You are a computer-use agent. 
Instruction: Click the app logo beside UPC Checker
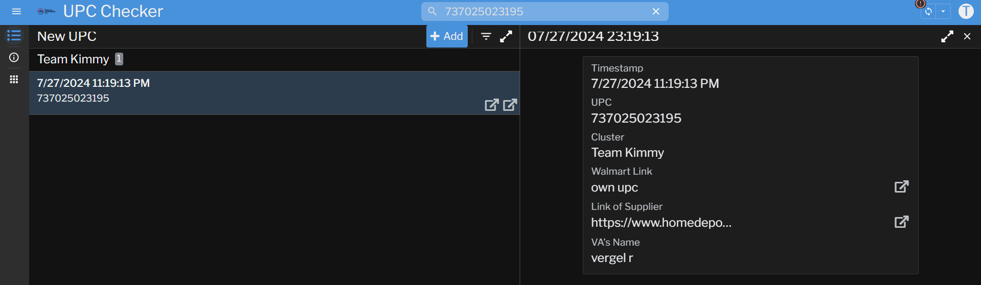(x=46, y=11)
